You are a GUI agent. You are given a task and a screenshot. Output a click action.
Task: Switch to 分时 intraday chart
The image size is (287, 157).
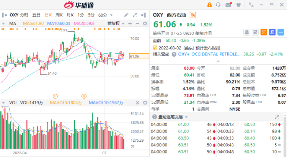[24, 15]
